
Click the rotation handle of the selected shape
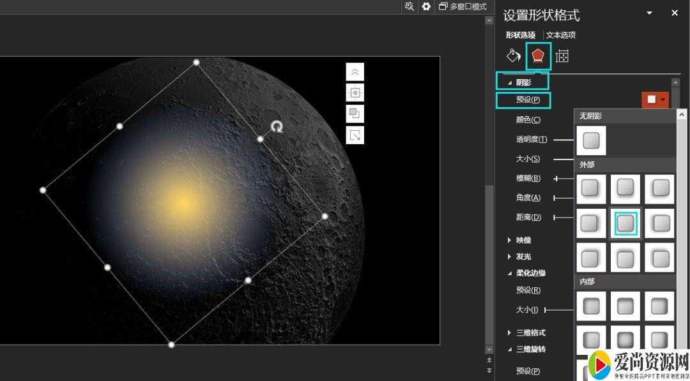coord(277,126)
